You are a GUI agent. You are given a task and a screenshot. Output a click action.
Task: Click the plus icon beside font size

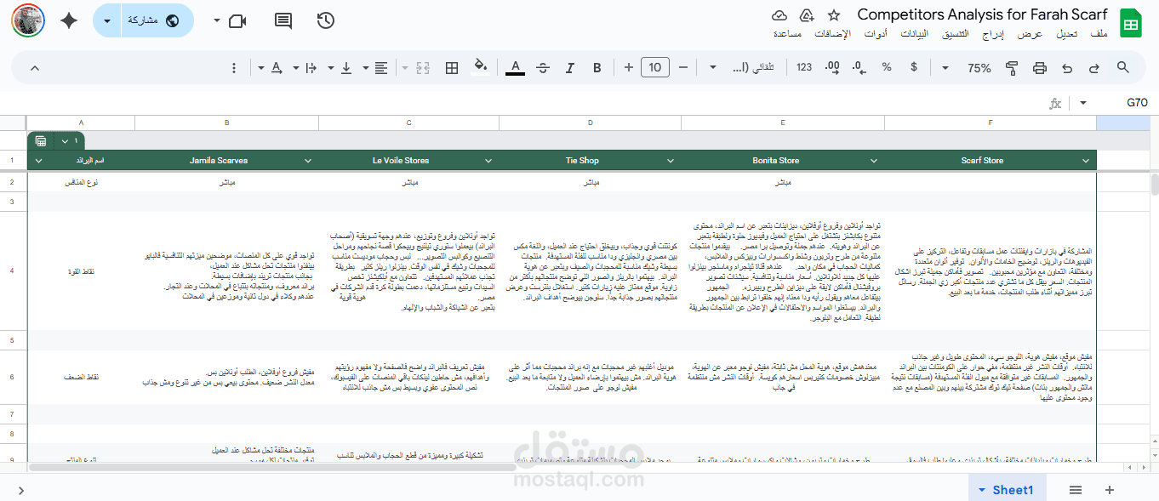pyautogui.click(x=628, y=68)
